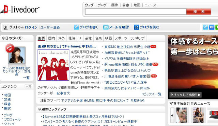Image resolution: width=218 pixels, height=126 pixels.
Task: Click the blogger profile photo
Action: click(x=17, y=55)
